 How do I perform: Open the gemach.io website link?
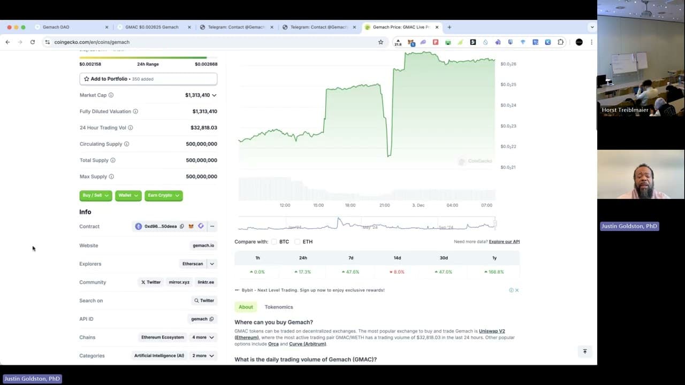(x=203, y=245)
